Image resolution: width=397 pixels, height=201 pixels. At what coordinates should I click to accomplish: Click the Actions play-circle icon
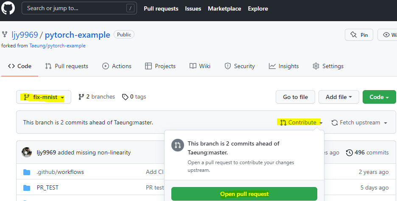click(x=105, y=66)
